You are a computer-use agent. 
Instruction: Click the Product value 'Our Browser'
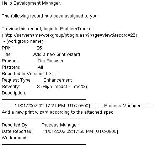click(x=50, y=61)
